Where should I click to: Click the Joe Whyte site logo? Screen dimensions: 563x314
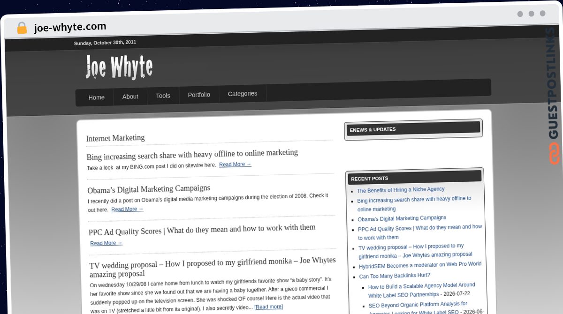click(x=119, y=67)
